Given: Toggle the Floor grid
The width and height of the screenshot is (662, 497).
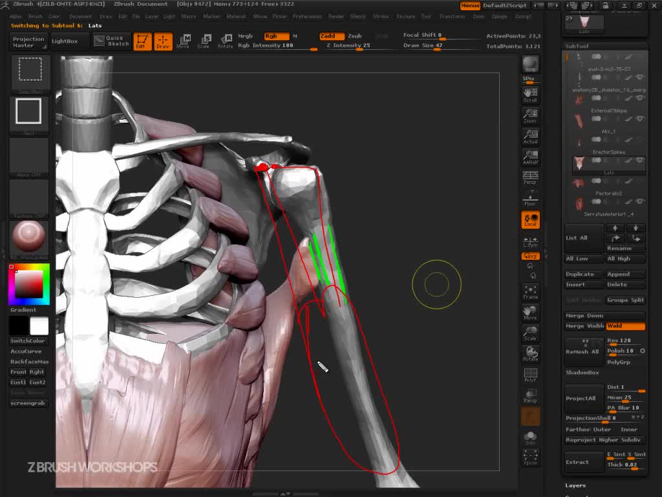Looking at the screenshot, I should (x=530, y=199).
